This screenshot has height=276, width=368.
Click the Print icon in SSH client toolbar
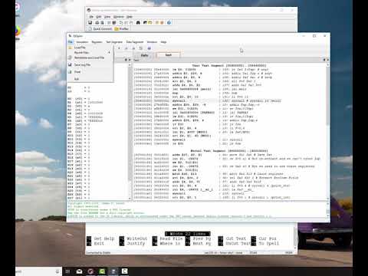click(97, 23)
